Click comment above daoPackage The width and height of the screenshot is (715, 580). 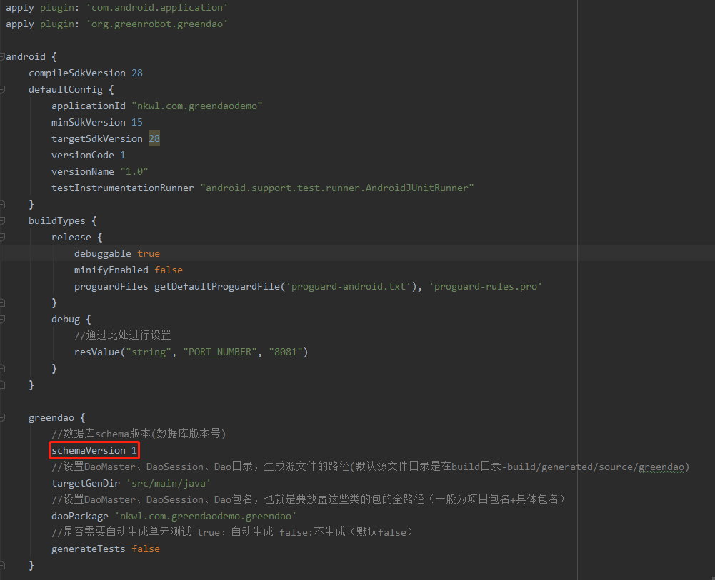point(309,499)
